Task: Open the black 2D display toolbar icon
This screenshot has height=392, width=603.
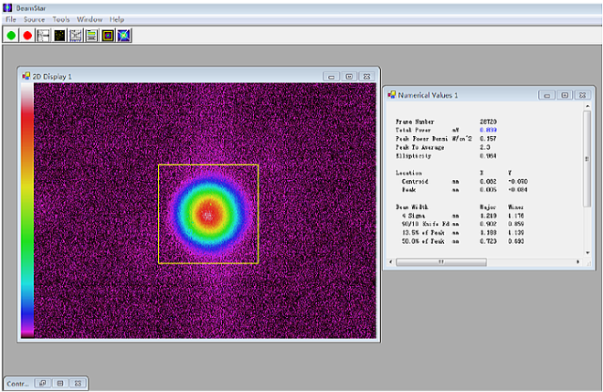Action: (59, 35)
